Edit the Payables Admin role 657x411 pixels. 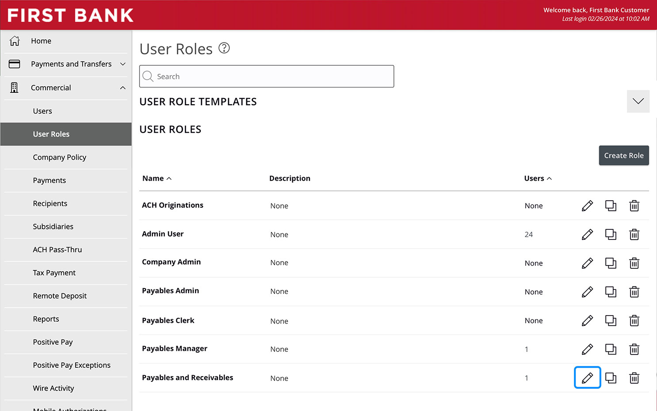pos(587,292)
